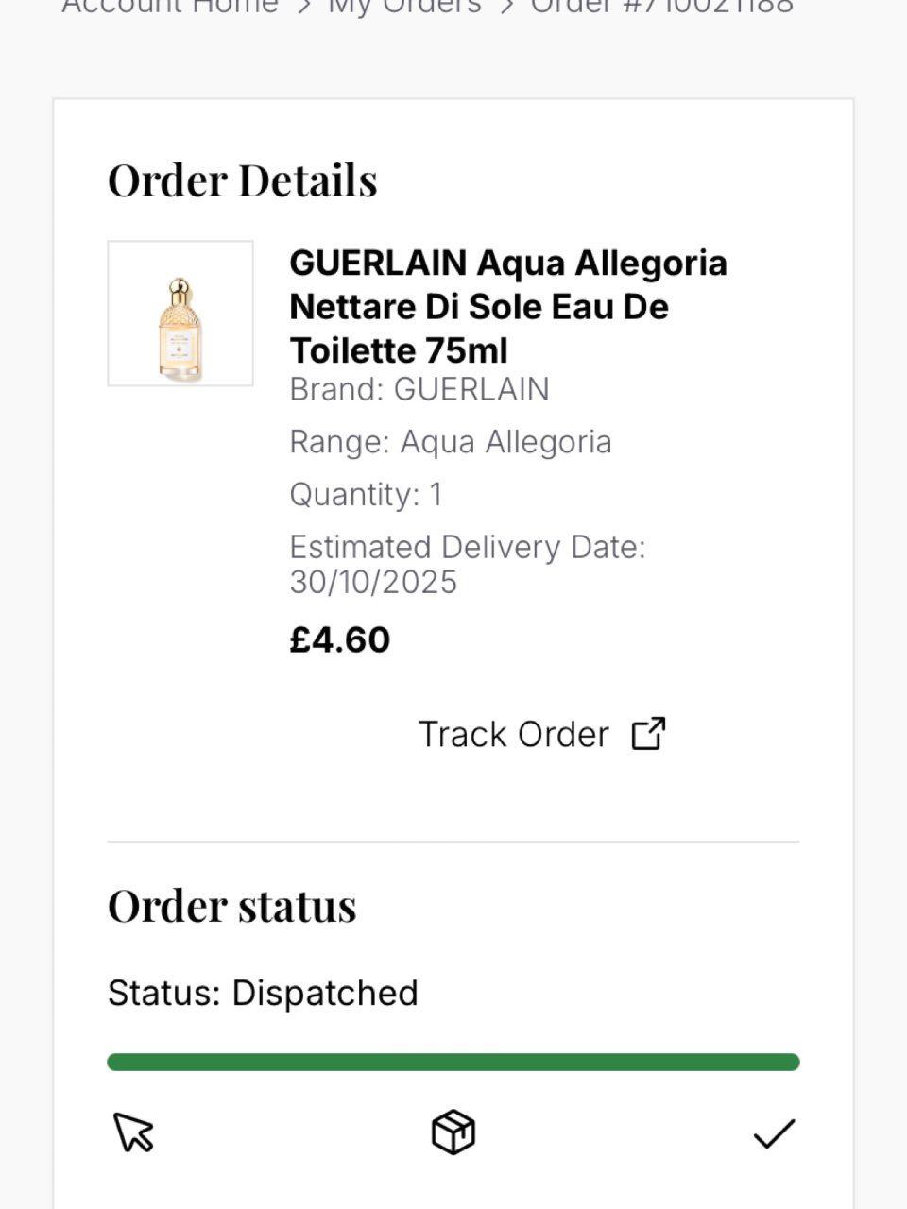Screen dimensions: 907x1209
Task: Click the order placed cursor icon
Action: 133,1132
